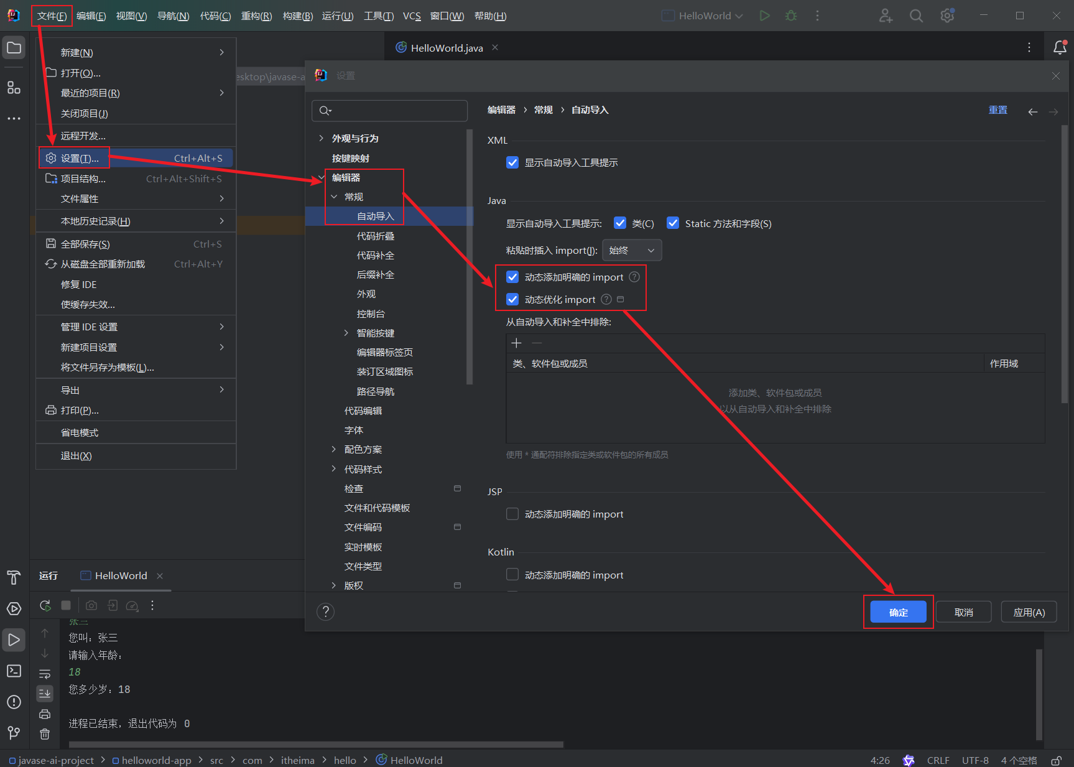Toggle scroll to end in run console
Image resolution: width=1074 pixels, height=767 pixels.
click(45, 693)
